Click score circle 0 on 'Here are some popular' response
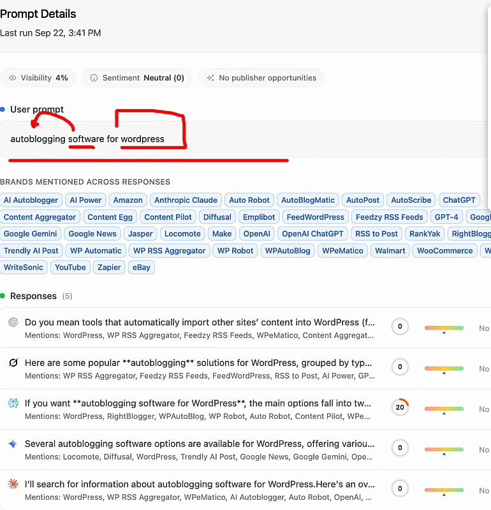This screenshot has height=510, width=491. point(400,367)
